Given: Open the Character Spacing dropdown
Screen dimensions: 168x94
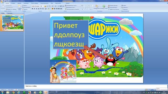Looking at the screenshot, I should click(43, 9).
